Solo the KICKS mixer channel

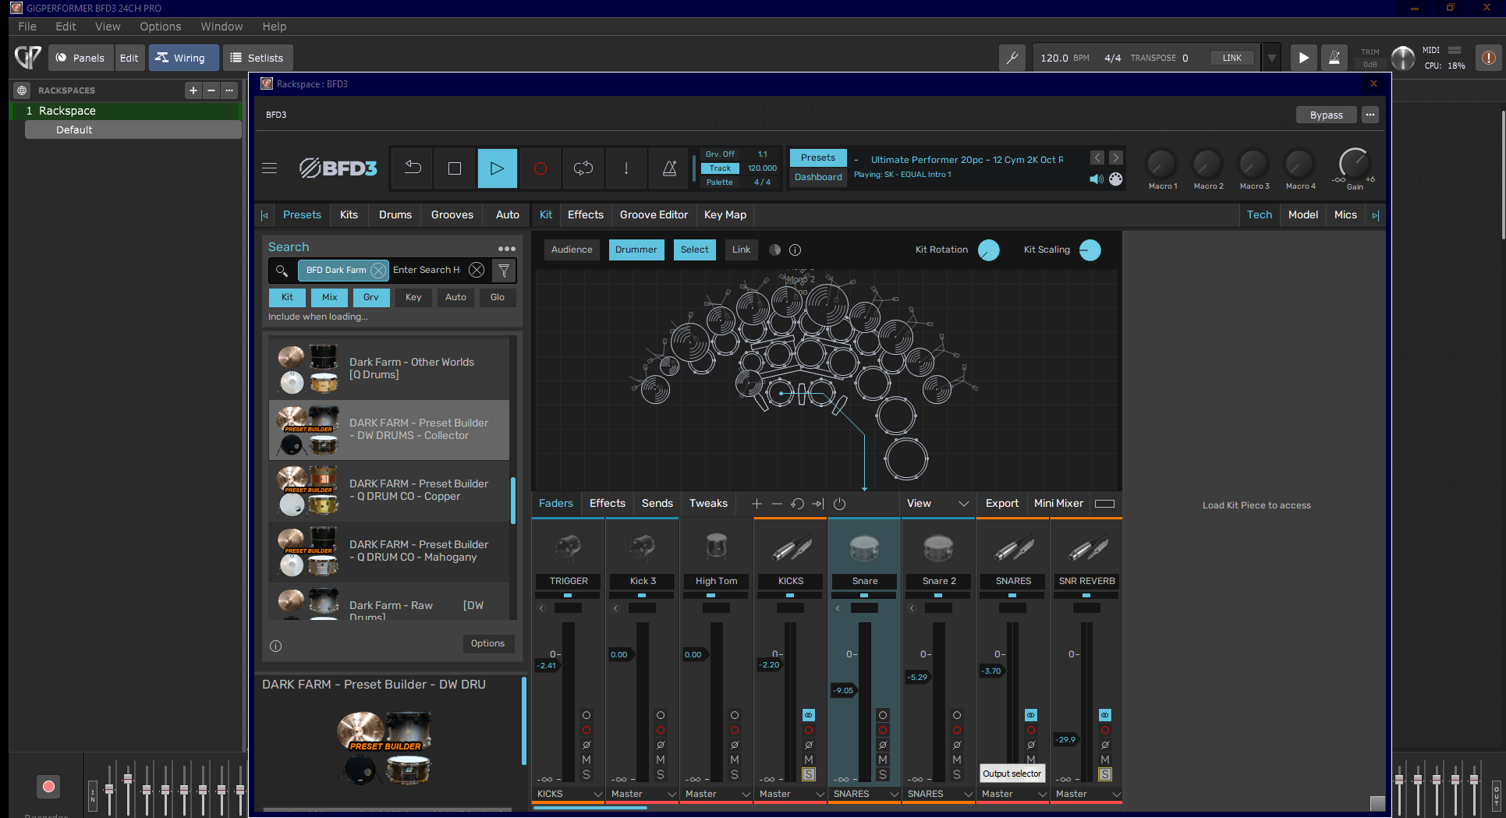(809, 774)
